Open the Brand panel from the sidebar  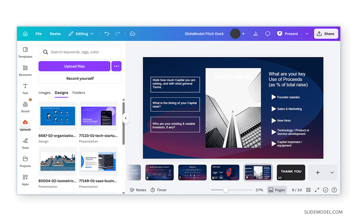point(25,106)
